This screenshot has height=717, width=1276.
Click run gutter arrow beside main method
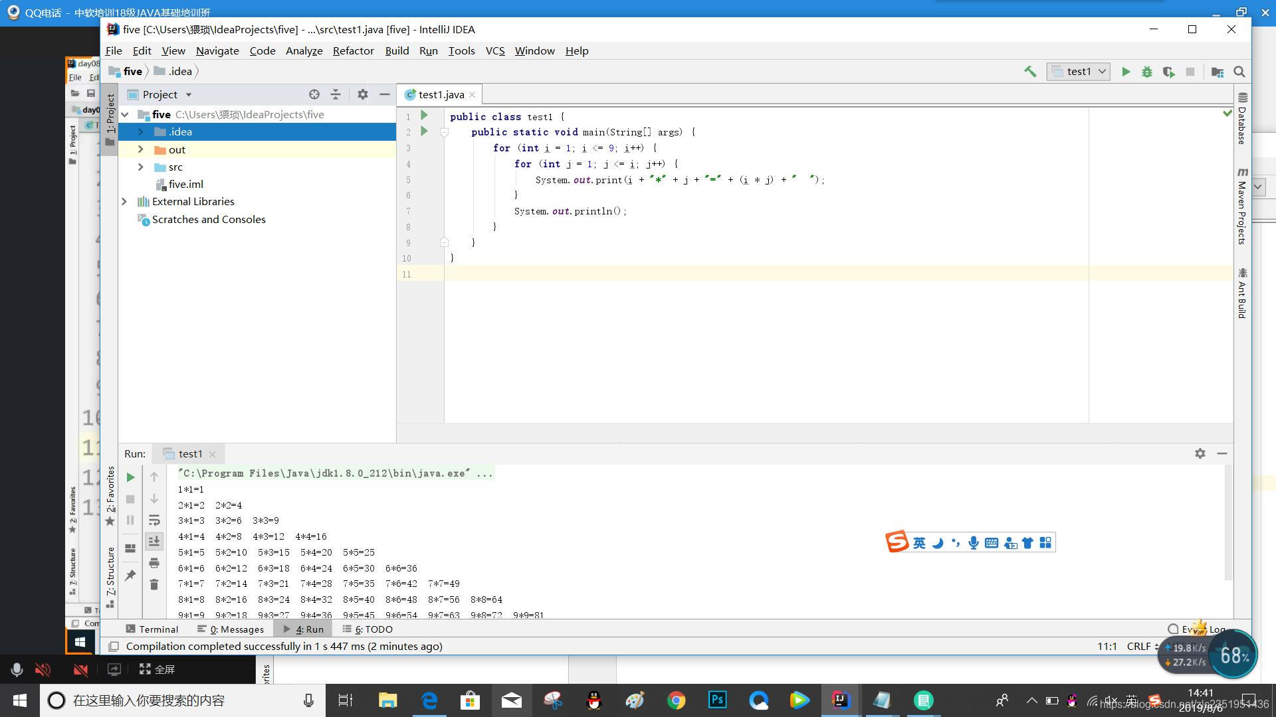(424, 131)
